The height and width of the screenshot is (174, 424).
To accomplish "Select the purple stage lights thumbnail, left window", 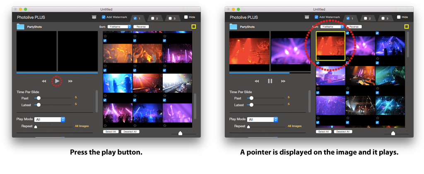I will (177, 54).
